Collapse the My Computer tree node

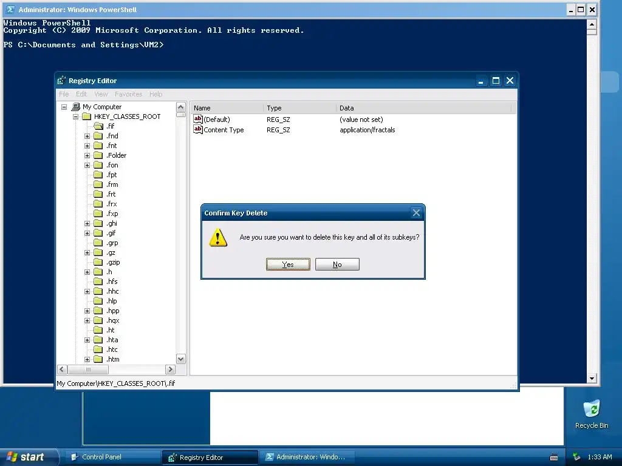click(x=64, y=107)
